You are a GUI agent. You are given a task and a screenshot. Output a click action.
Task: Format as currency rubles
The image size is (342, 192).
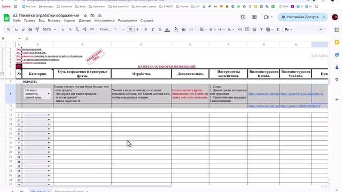click(63, 29)
